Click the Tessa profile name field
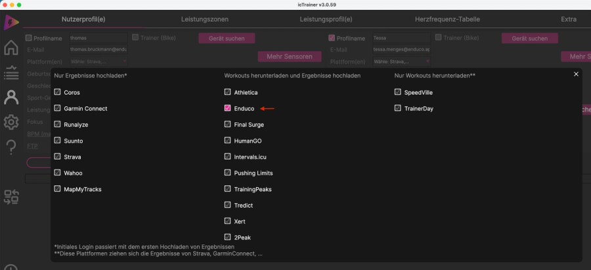Viewport: 591px width, 270px height. tap(401, 37)
